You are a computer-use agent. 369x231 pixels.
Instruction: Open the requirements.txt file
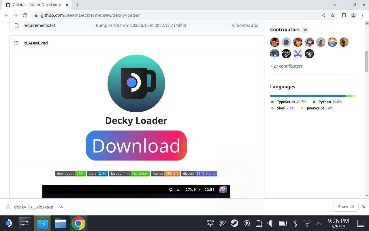click(x=39, y=25)
